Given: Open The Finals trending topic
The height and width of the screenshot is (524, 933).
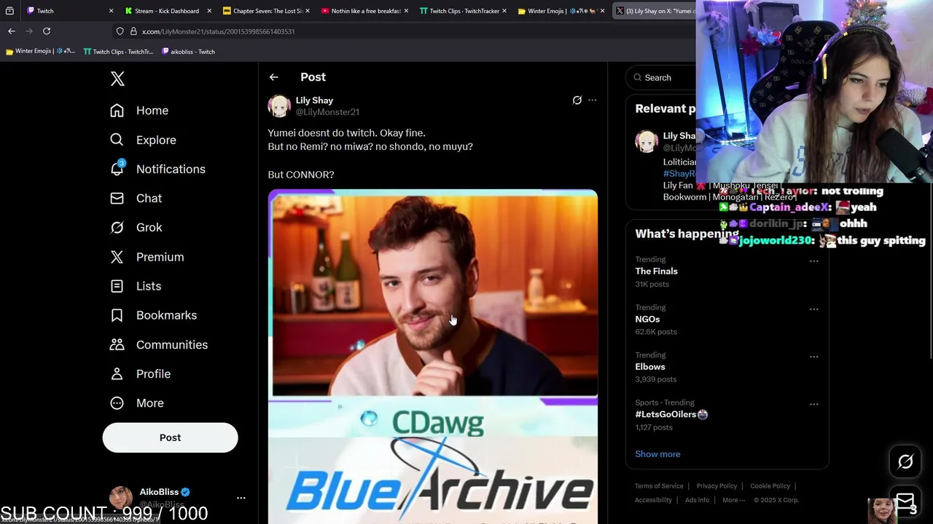Looking at the screenshot, I should point(656,271).
